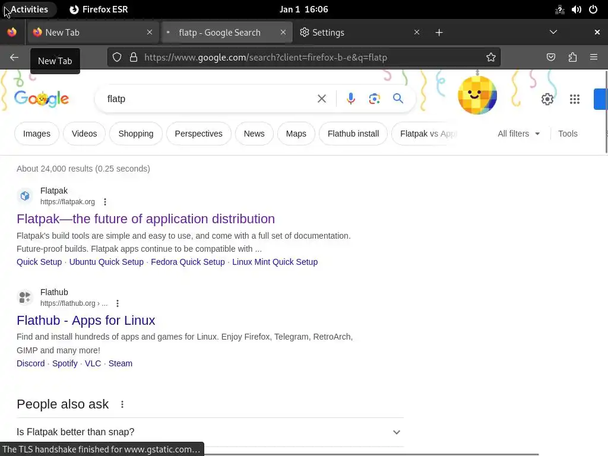Open the Spotify sitelink

tap(65, 364)
